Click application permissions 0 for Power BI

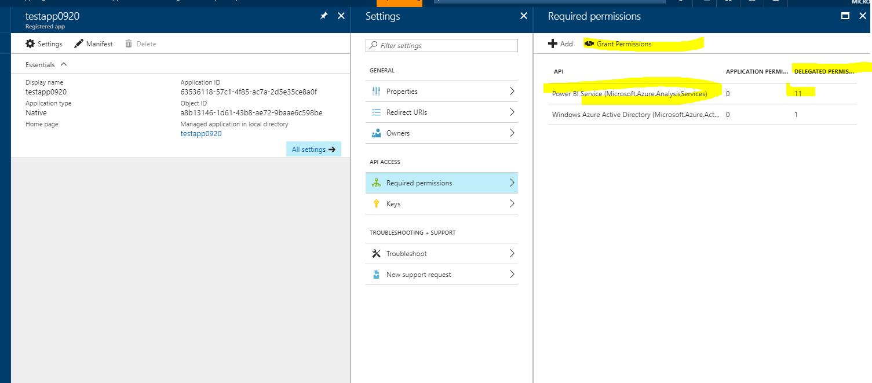pyautogui.click(x=728, y=93)
